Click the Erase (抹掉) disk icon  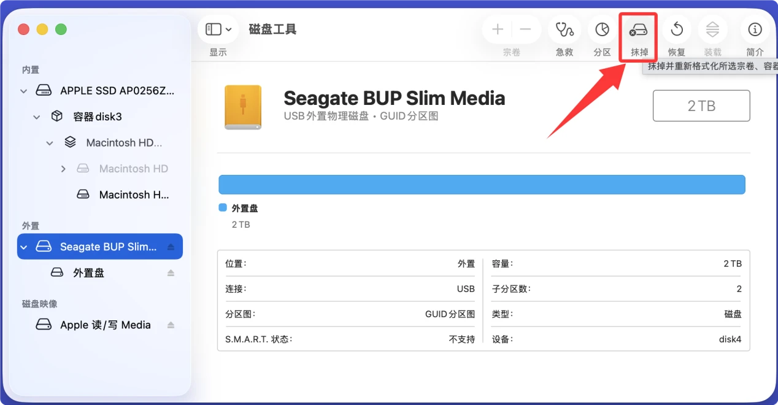coord(639,29)
